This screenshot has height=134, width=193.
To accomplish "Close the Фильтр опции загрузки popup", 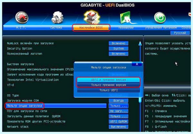I will [137, 64].
